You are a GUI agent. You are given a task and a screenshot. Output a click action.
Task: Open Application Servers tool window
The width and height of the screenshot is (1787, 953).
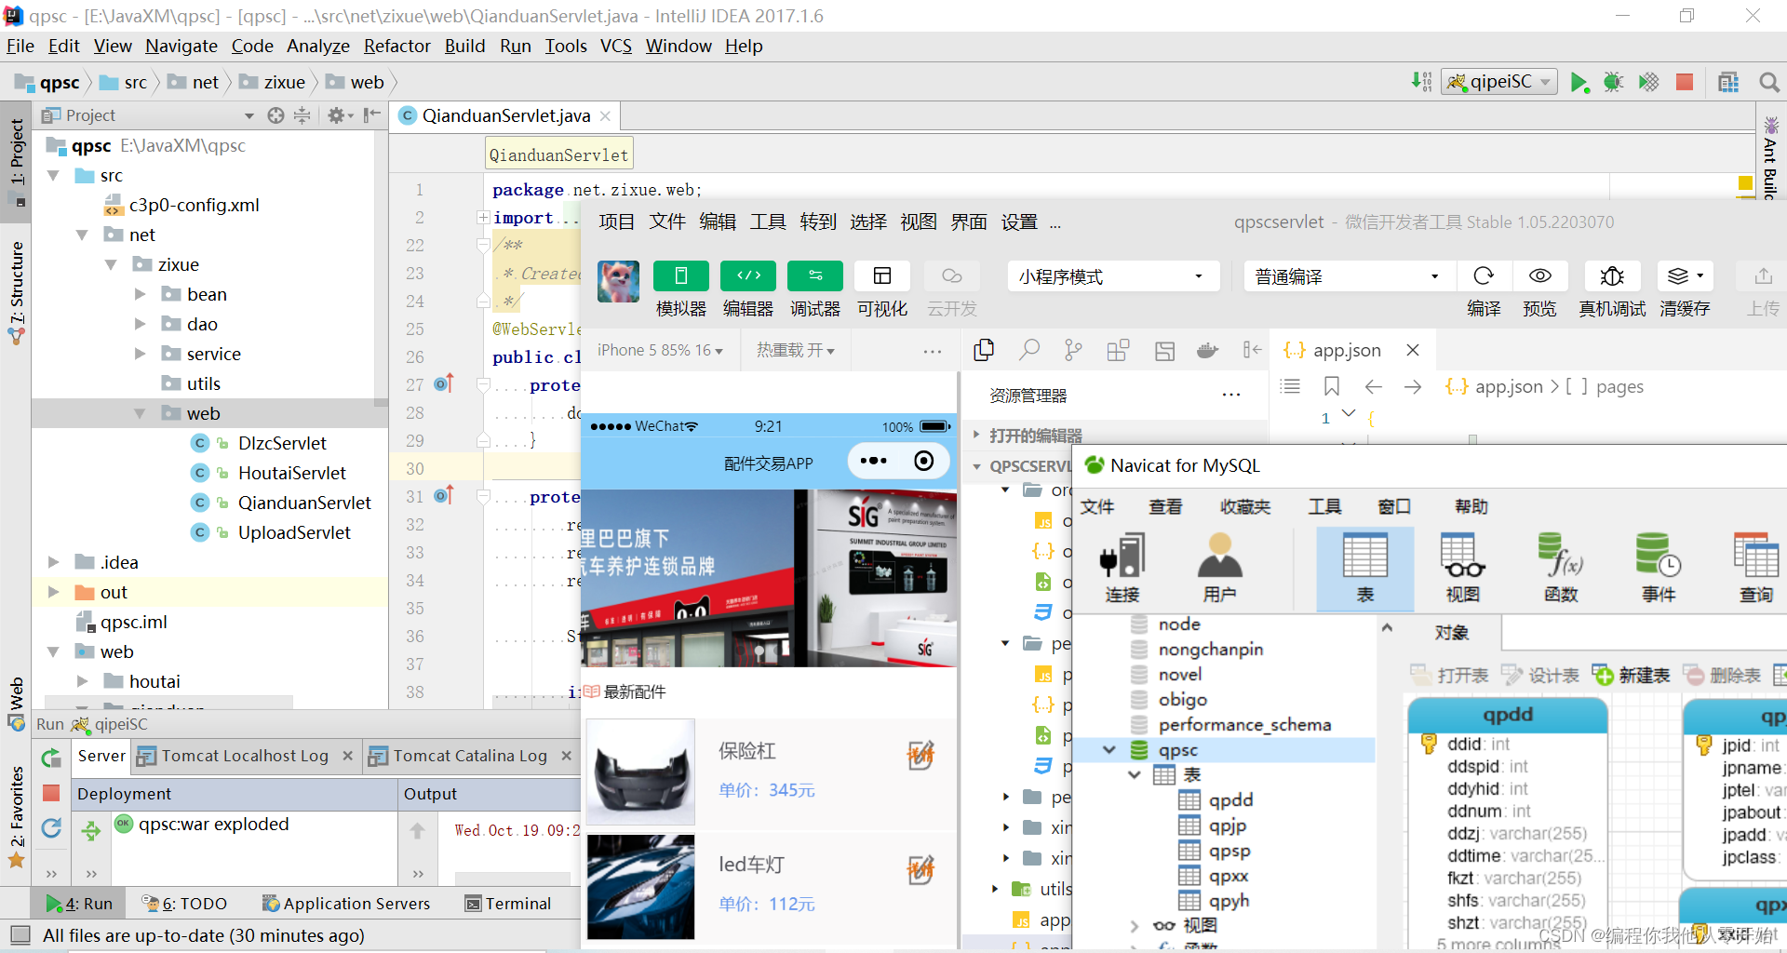(346, 903)
